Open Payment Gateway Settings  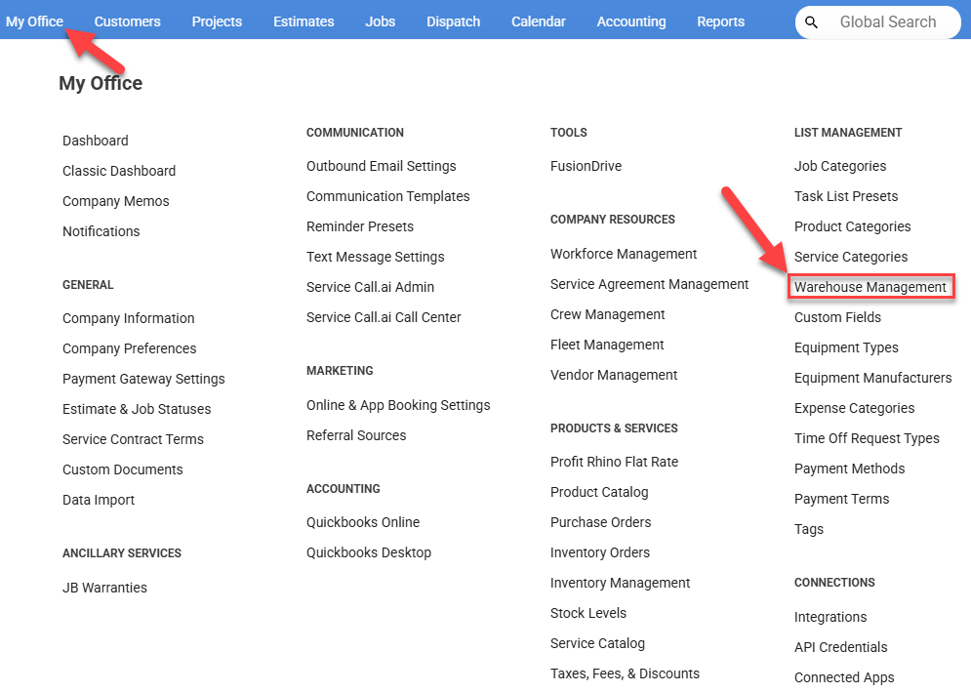(143, 379)
